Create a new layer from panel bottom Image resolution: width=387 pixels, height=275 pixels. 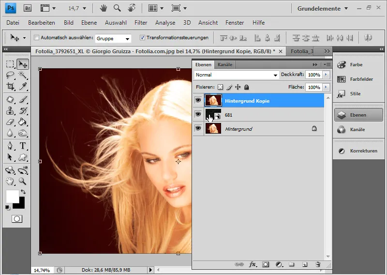pyautogui.click(x=305, y=264)
